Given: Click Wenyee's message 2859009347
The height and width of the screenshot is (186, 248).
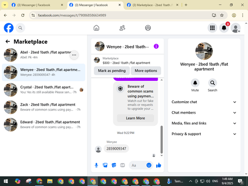Looking at the screenshot, I should click(116, 149).
